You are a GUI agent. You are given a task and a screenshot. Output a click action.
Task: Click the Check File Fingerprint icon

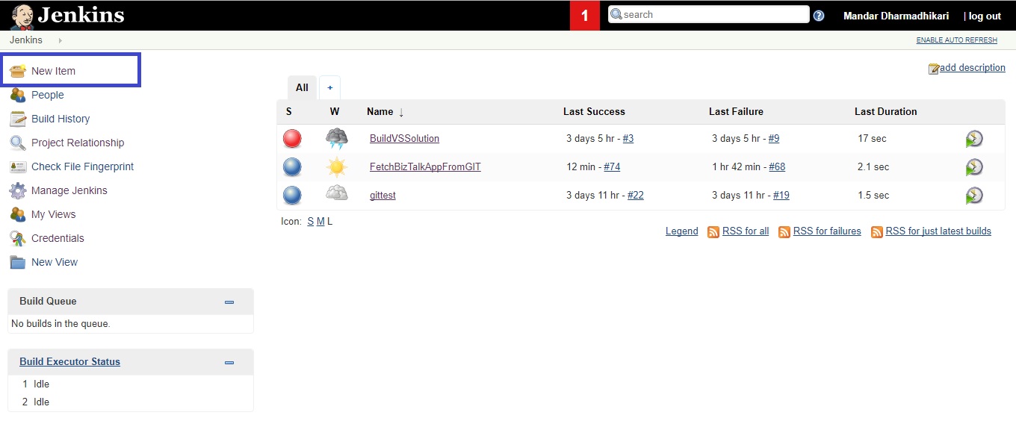[x=18, y=166]
